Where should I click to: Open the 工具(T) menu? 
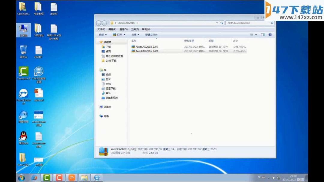pyautogui.click(x=134, y=29)
